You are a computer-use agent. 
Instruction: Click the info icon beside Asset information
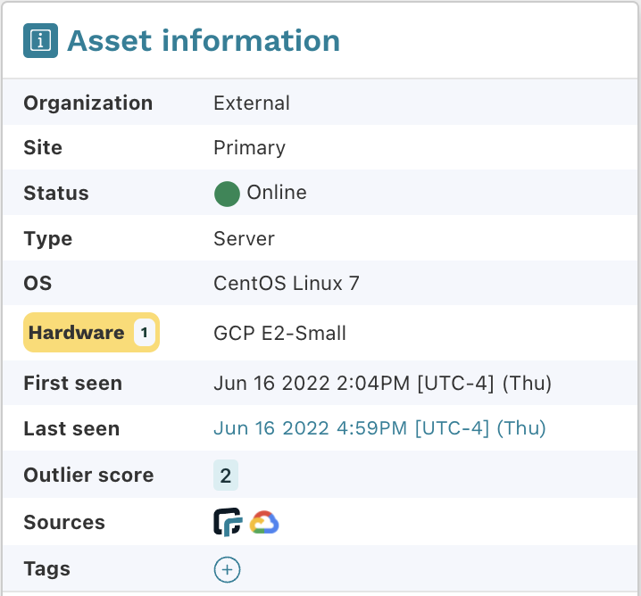(41, 41)
